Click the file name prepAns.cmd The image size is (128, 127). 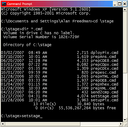pos(103,57)
